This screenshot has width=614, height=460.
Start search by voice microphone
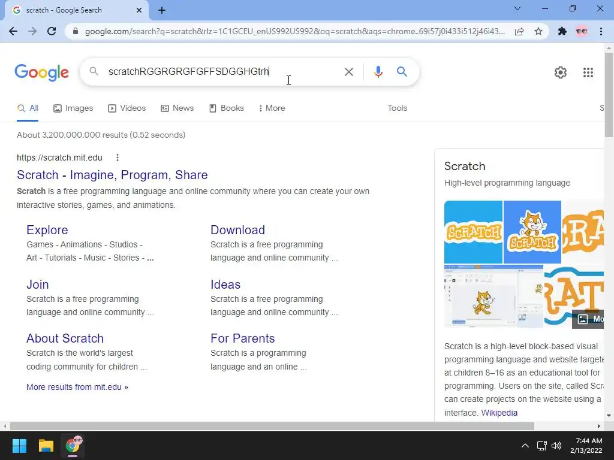click(378, 72)
